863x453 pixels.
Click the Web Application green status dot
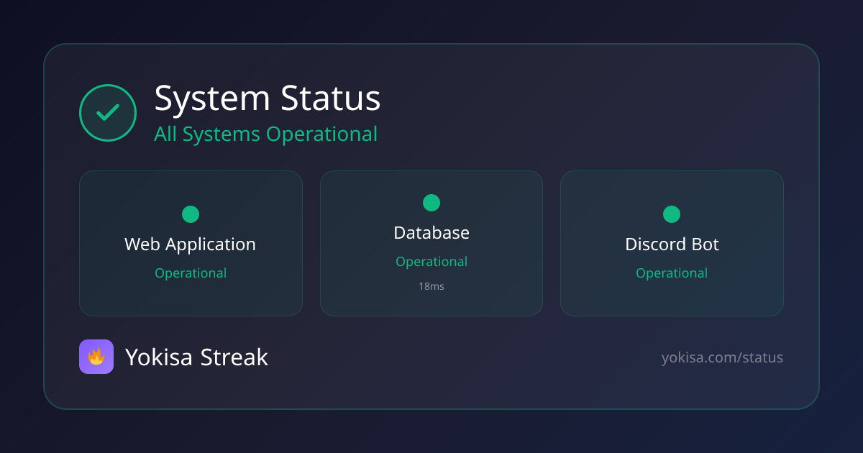click(191, 214)
